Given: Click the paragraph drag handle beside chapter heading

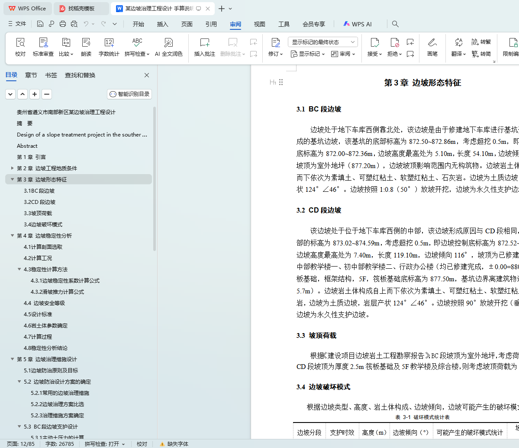Looking at the screenshot, I should pos(281,82).
